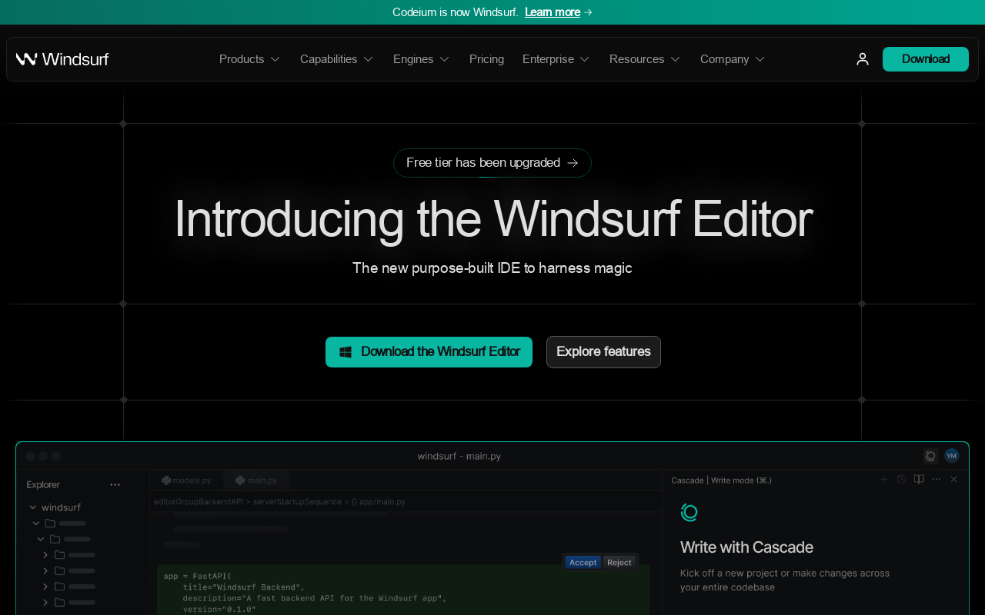Click the title="Windsurf Backend" code line
985x615 pixels.
pyautogui.click(x=243, y=587)
